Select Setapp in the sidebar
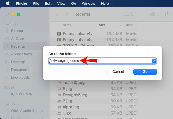The image size is (173, 119). [25, 31]
